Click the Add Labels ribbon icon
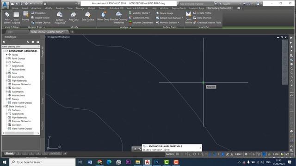 coord(7,18)
